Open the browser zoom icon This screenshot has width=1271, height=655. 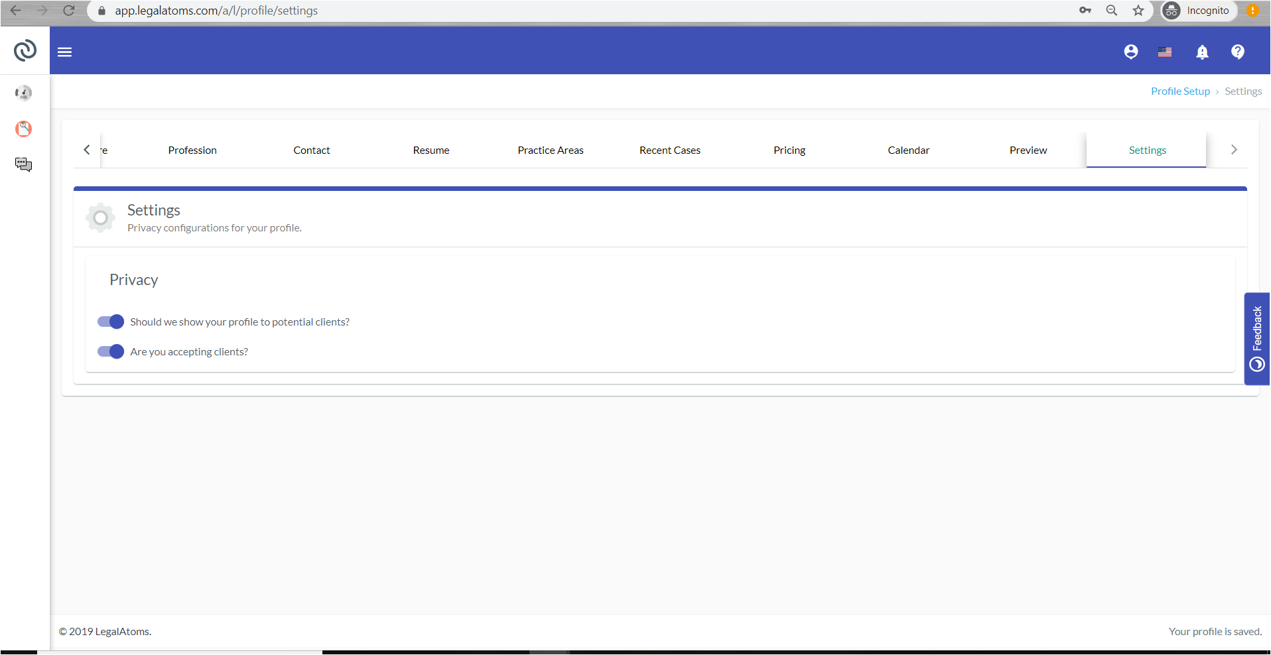coord(1112,11)
